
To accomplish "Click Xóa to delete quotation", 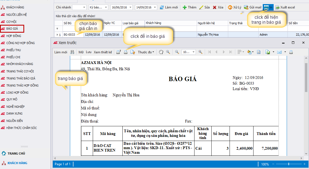I will (x=218, y=7).
